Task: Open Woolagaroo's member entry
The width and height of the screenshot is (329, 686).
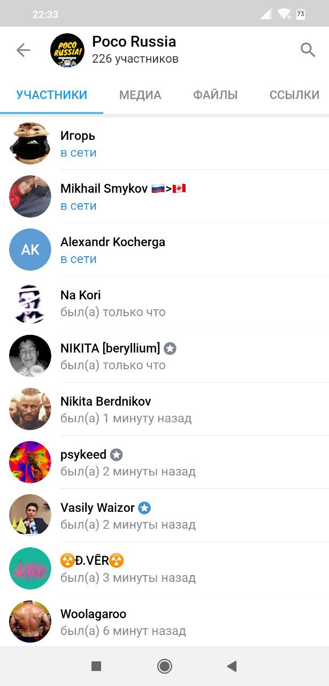Action: point(164,622)
